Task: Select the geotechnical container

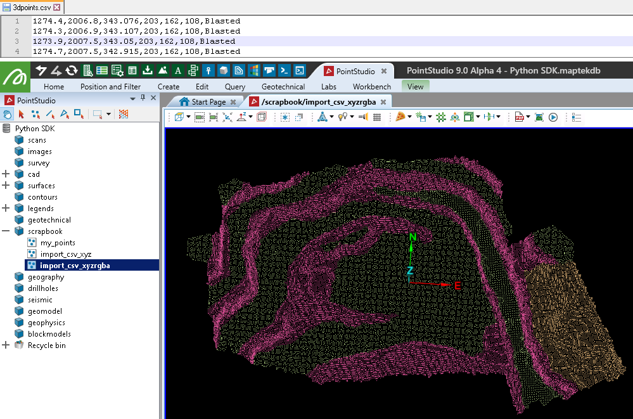Action: pyautogui.click(x=49, y=220)
